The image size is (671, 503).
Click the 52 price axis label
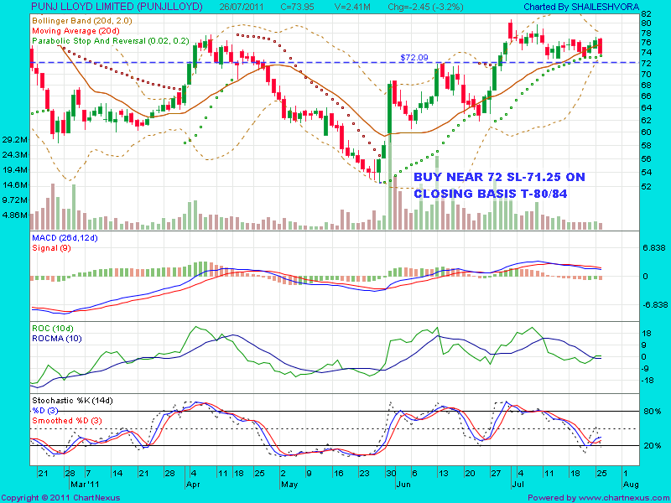pyautogui.click(x=646, y=186)
